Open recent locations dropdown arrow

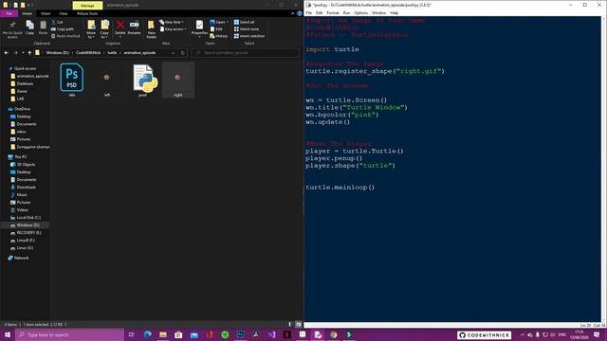[23, 53]
